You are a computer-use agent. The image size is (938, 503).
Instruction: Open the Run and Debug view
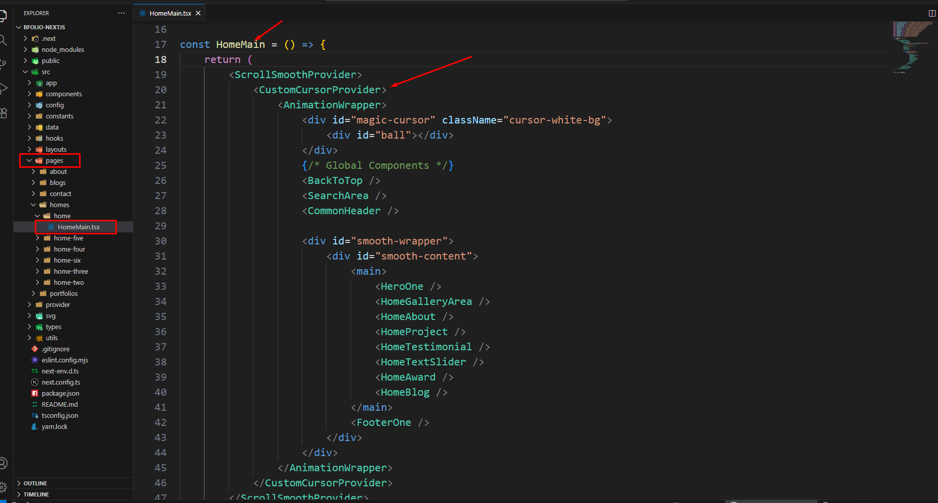pyautogui.click(x=3, y=89)
